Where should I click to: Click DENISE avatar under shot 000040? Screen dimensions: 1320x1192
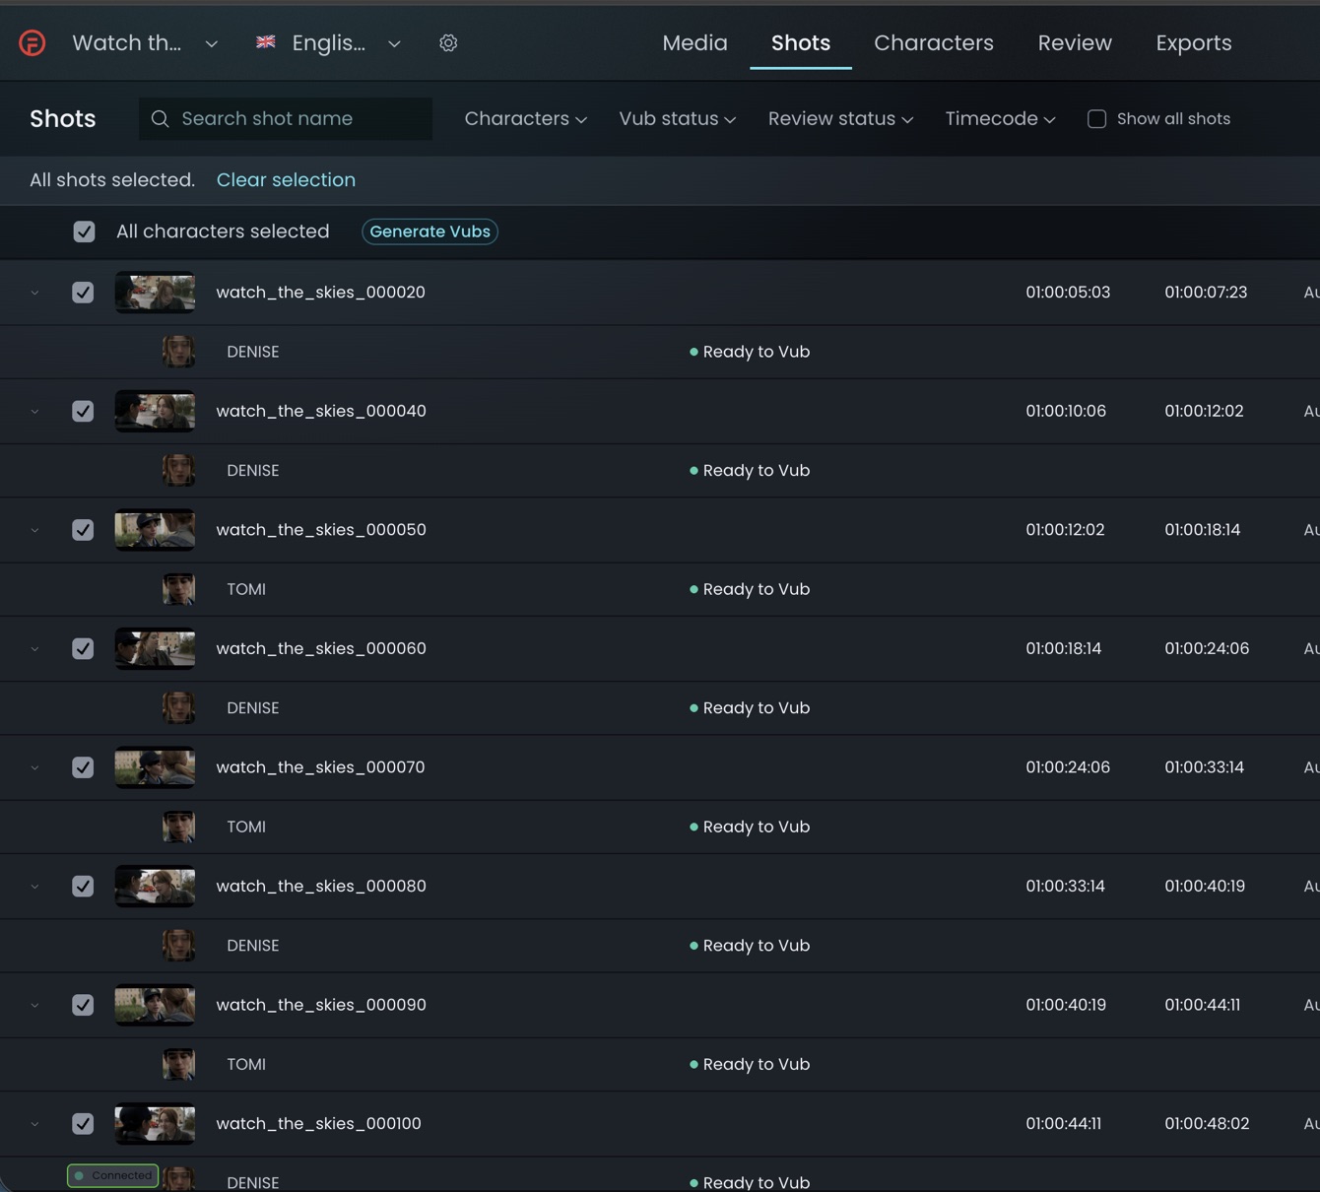pyautogui.click(x=178, y=470)
